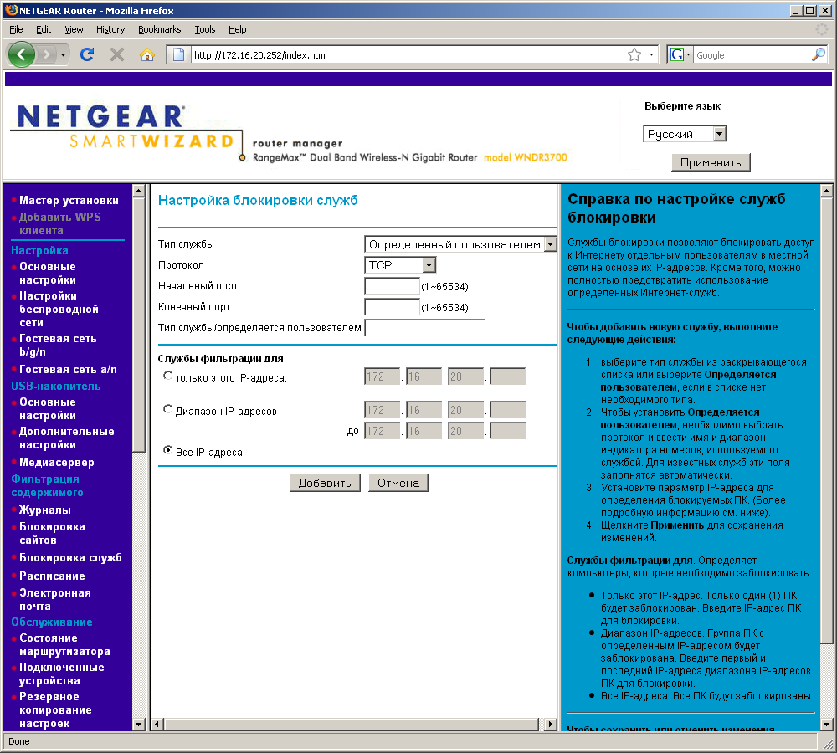Click the Google search engine icon
The height and width of the screenshot is (753, 837).
click(677, 54)
